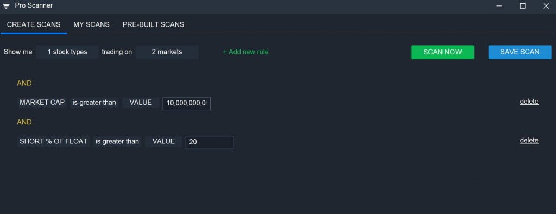Change the MARKET CAP criterion

point(42,103)
